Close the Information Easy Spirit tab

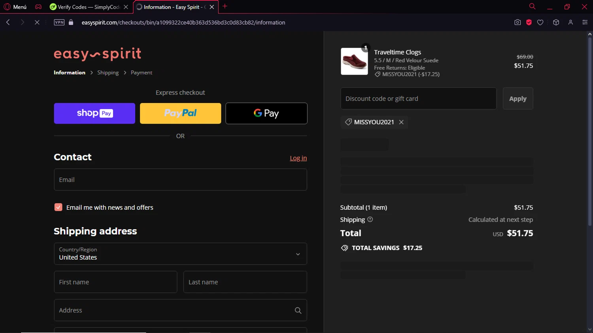tap(212, 7)
